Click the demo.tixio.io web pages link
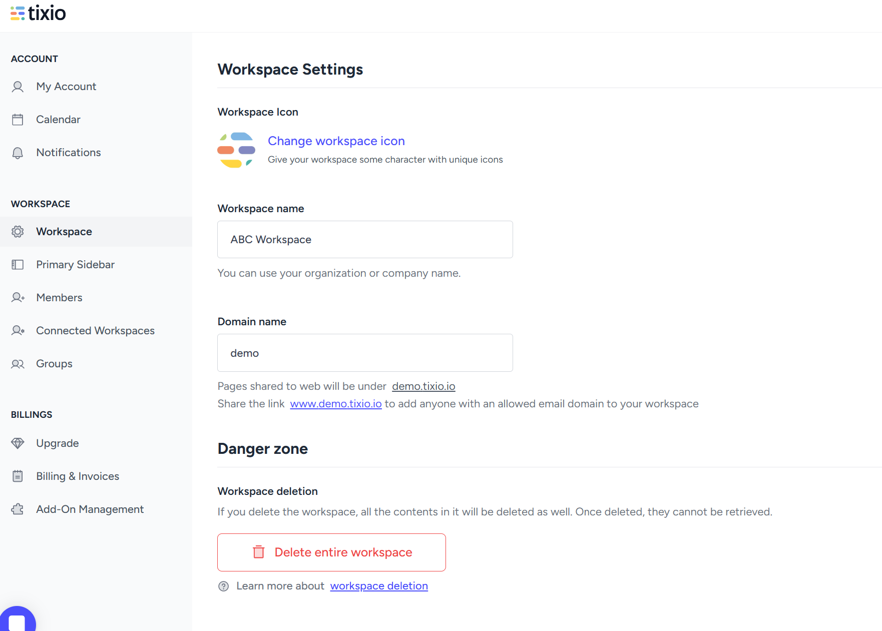This screenshot has height=631, width=882. pyautogui.click(x=423, y=386)
